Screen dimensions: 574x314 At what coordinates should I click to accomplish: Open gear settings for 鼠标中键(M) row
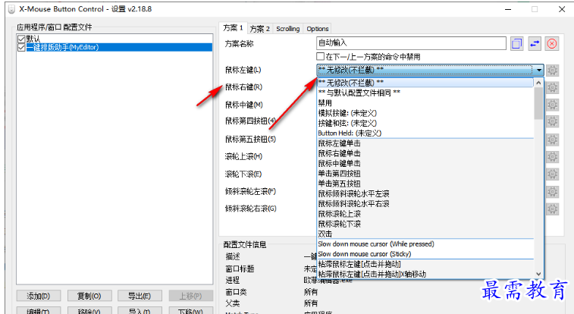[553, 105]
